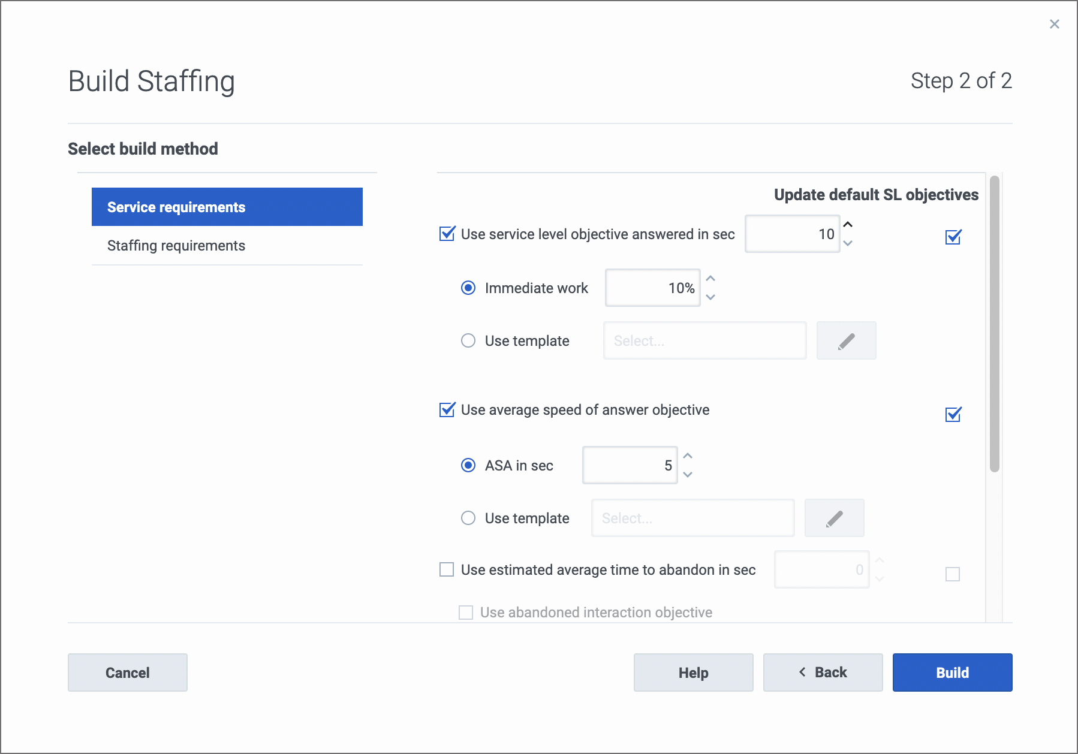Close the Build Staffing dialog with X
This screenshot has width=1078, height=754.
[1054, 24]
